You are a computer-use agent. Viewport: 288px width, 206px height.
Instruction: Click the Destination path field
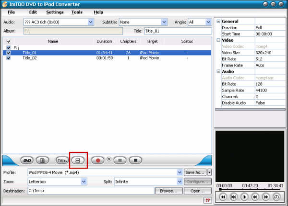91,191
